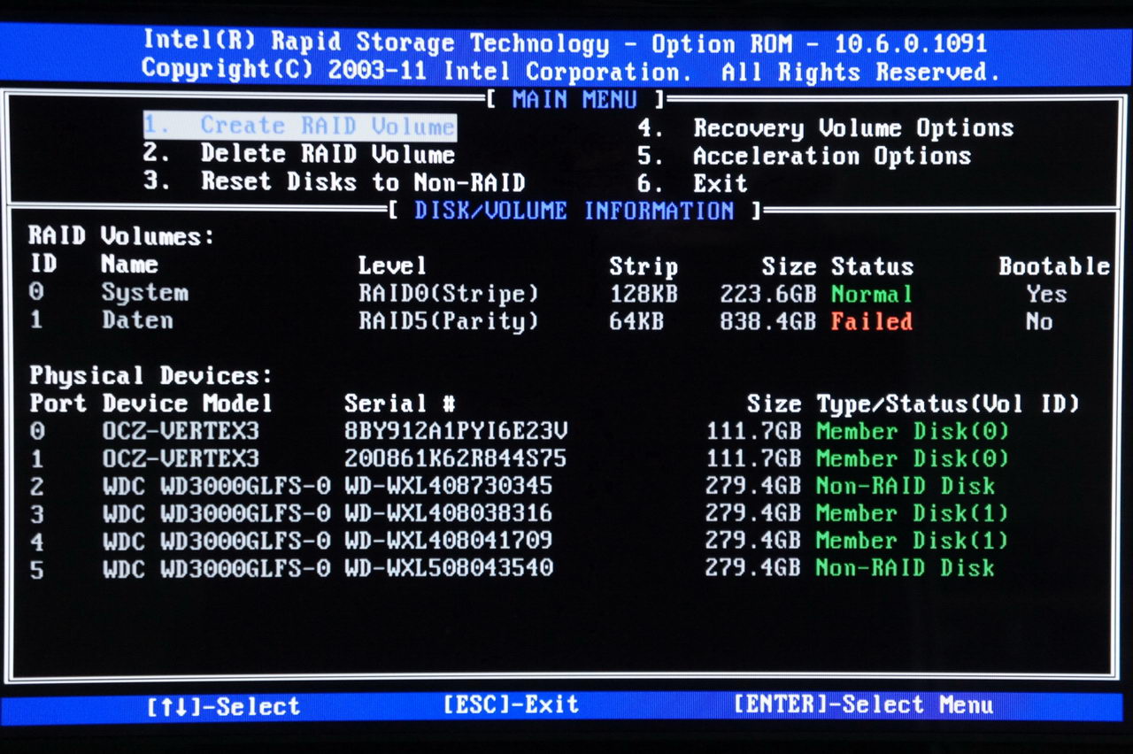Click DISK/VOLUME INFORMATION section title

click(574, 211)
